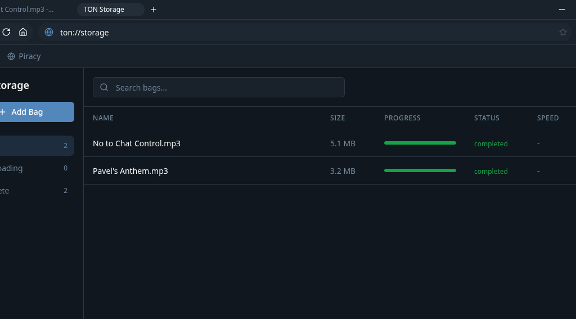Open No to Chat Control.mp3 bag
Image resolution: width=576 pixels, height=319 pixels.
[x=137, y=143]
